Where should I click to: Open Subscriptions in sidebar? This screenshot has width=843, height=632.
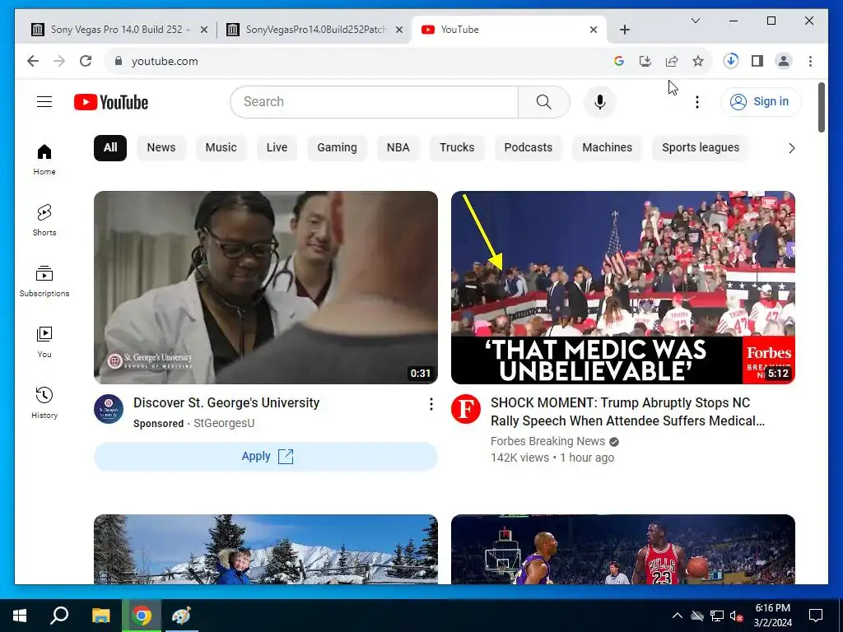click(x=44, y=281)
